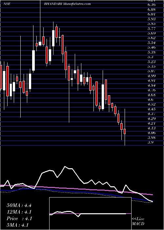Click the 4.52 price axis label
Viewport: 164px width, 230px height.
coord(152,104)
